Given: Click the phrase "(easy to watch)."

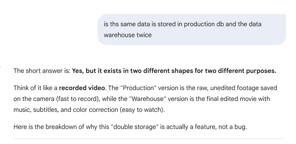Looking at the screenshot, I should (x=142, y=110).
